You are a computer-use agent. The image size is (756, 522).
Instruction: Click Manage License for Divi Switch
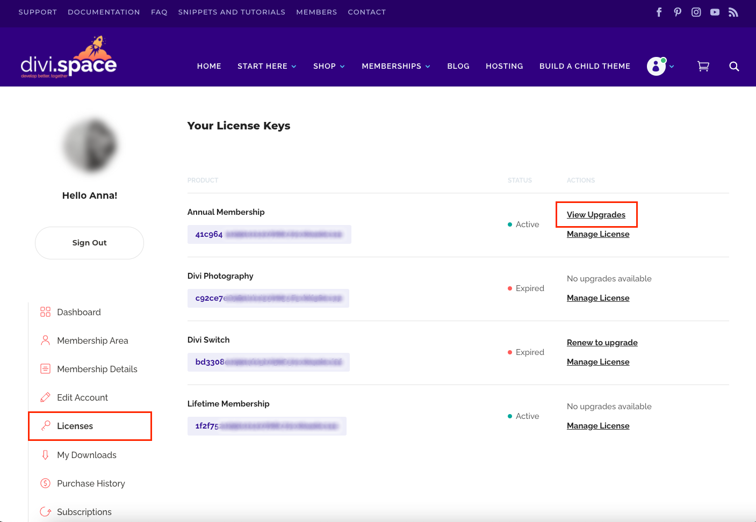(x=598, y=362)
